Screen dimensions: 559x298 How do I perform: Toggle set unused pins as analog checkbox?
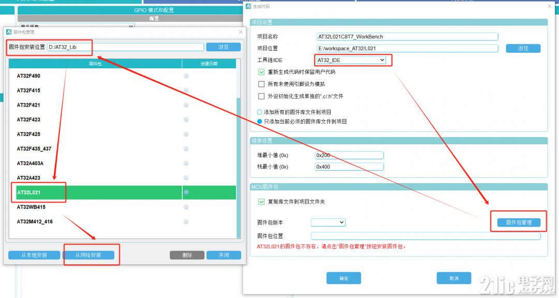coord(261,84)
